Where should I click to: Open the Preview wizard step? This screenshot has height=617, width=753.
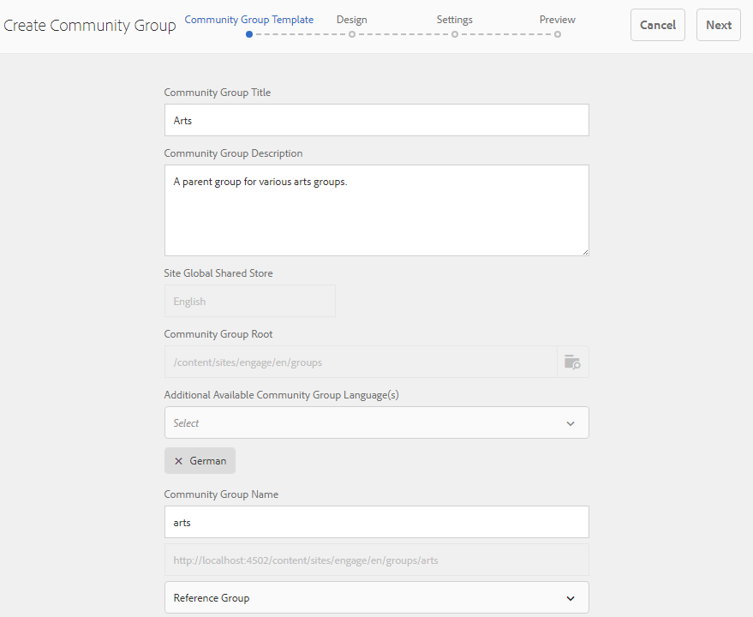coord(557,20)
